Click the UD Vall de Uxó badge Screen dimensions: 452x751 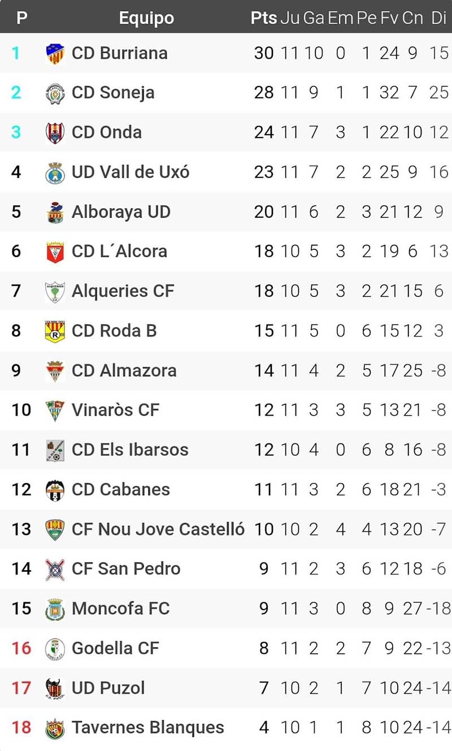55,172
